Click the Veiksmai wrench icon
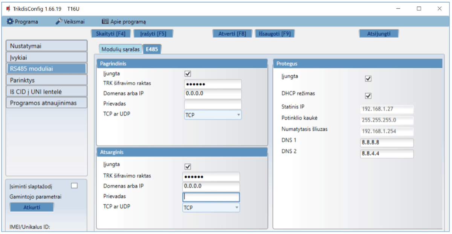The height and width of the screenshot is (234, 452). click(59, 22)
